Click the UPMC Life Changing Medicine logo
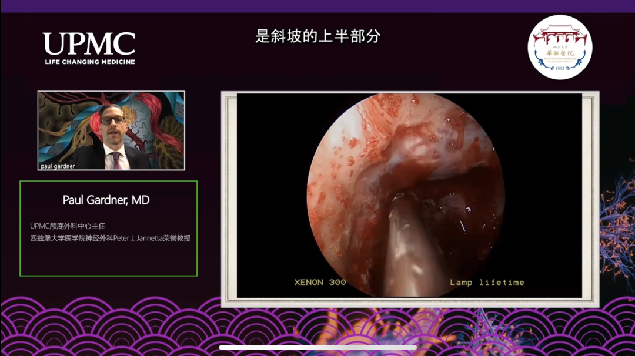This screenshot has width=635, height=356. (x=89, y=48)
